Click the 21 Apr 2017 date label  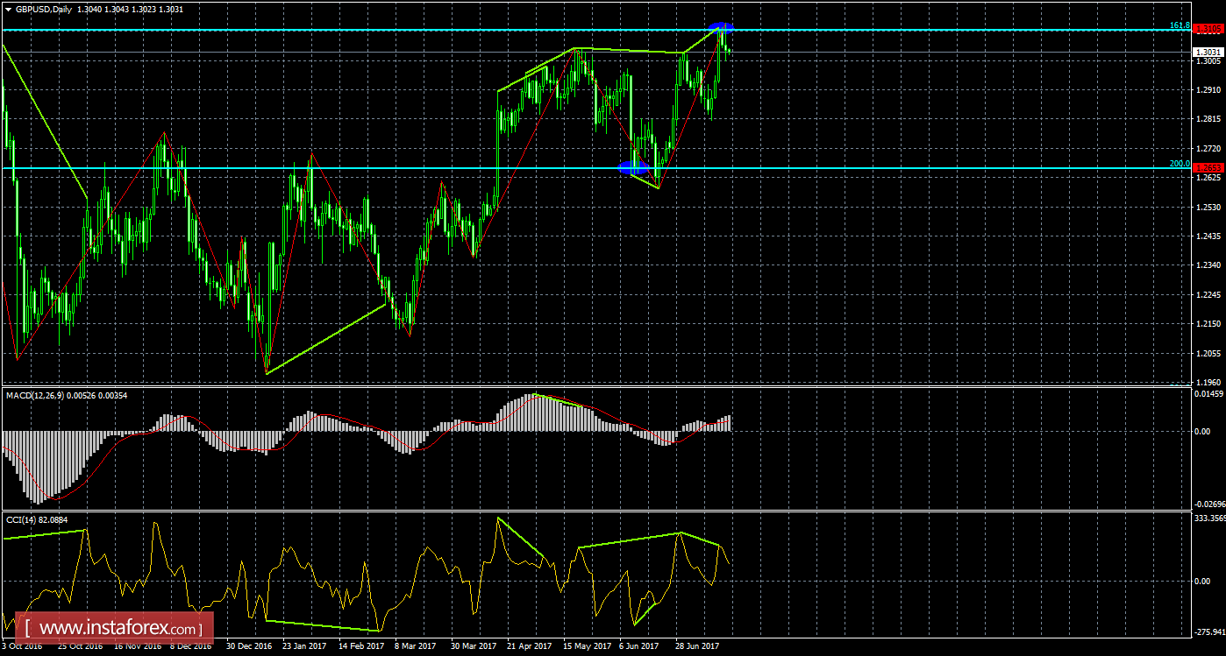(x=527, y=646)
